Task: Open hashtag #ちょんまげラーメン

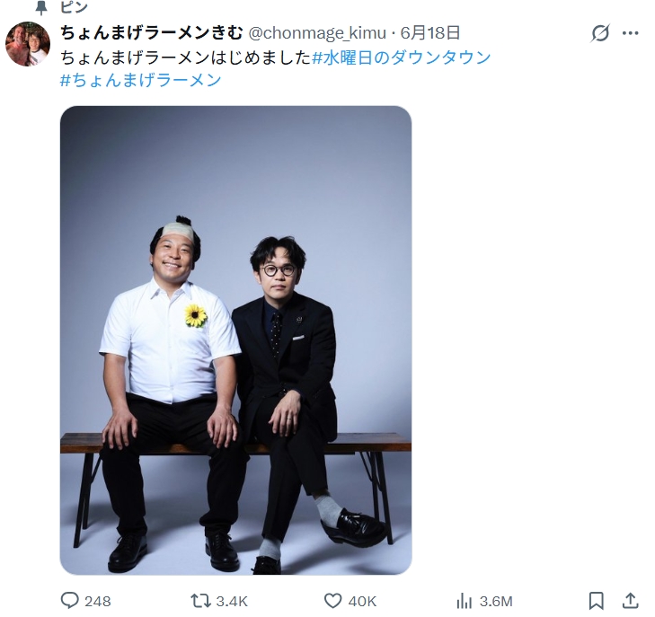Action: [x=141, y=80]
